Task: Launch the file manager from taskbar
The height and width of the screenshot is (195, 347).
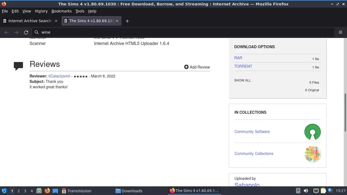Action: tap(39, 191)
